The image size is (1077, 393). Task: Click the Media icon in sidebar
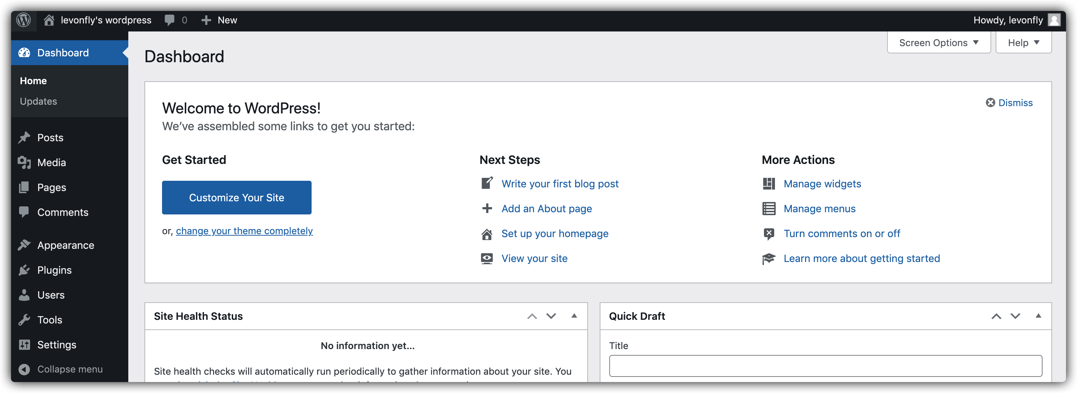(x=24, y=162)
